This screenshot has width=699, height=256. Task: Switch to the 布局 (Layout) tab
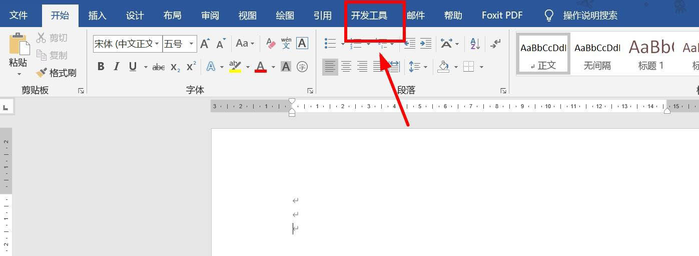coord(173,15)
